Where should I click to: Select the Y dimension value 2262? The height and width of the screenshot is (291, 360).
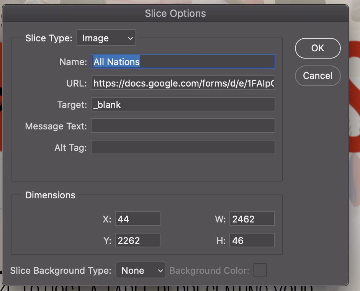point(137,240)
